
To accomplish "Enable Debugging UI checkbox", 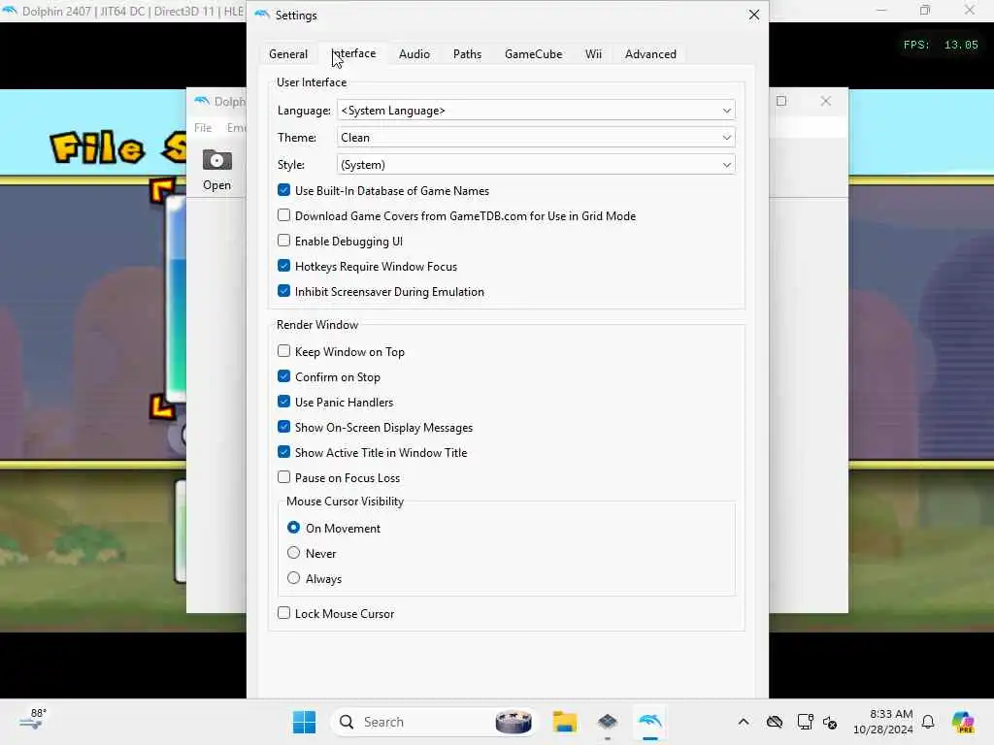I will (341, 242).
